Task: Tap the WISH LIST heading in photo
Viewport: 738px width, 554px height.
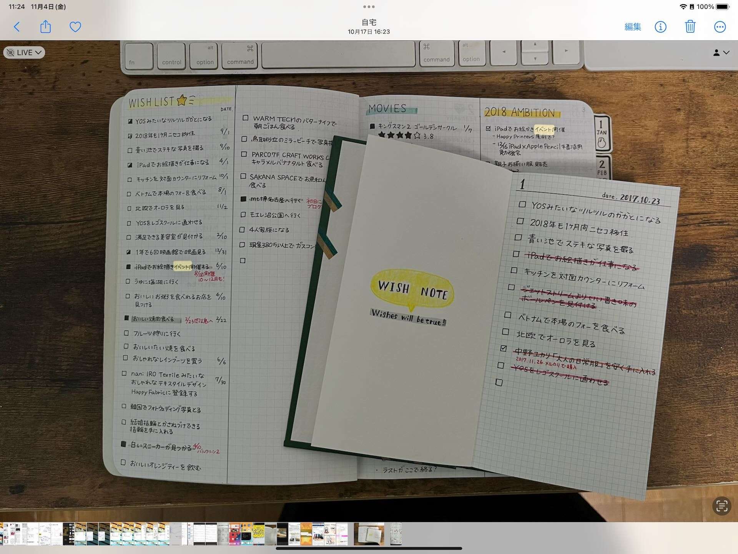Action: (x=152, y=102)
